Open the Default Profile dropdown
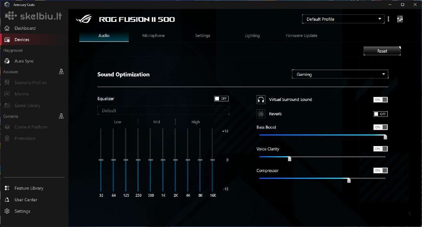This screenshot has height=227, width=422. coord(343,19)
